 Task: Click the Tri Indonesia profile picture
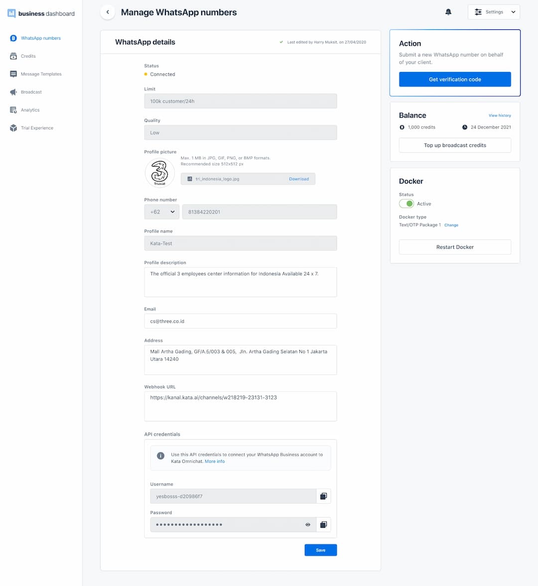159,173
